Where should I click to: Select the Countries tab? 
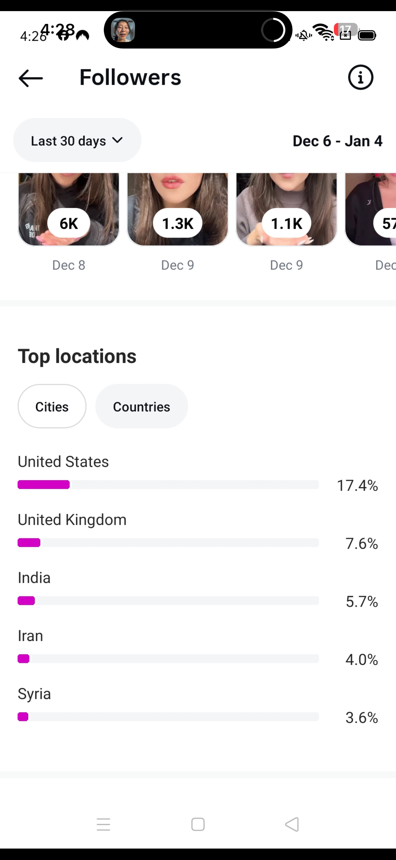pos(141,406)
